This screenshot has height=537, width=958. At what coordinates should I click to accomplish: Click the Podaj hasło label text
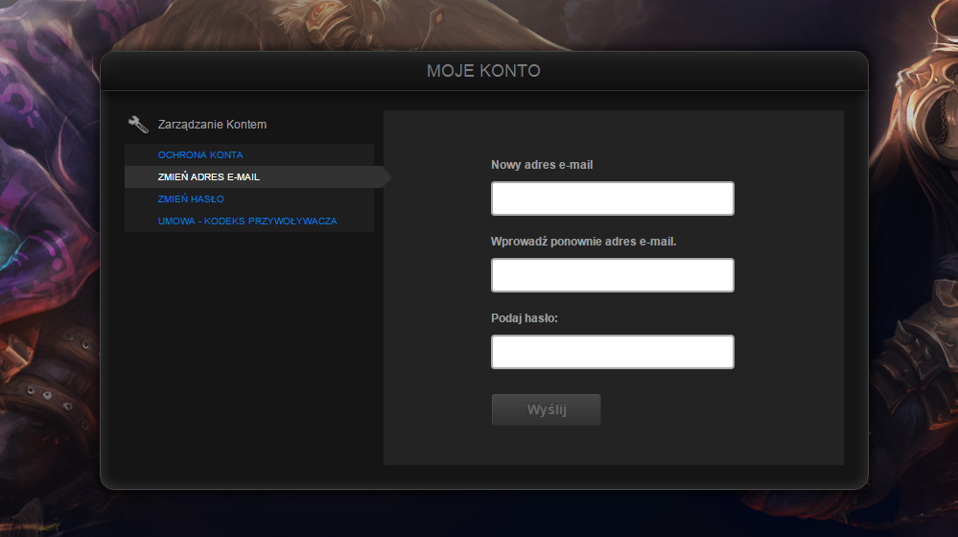(525, 318)
